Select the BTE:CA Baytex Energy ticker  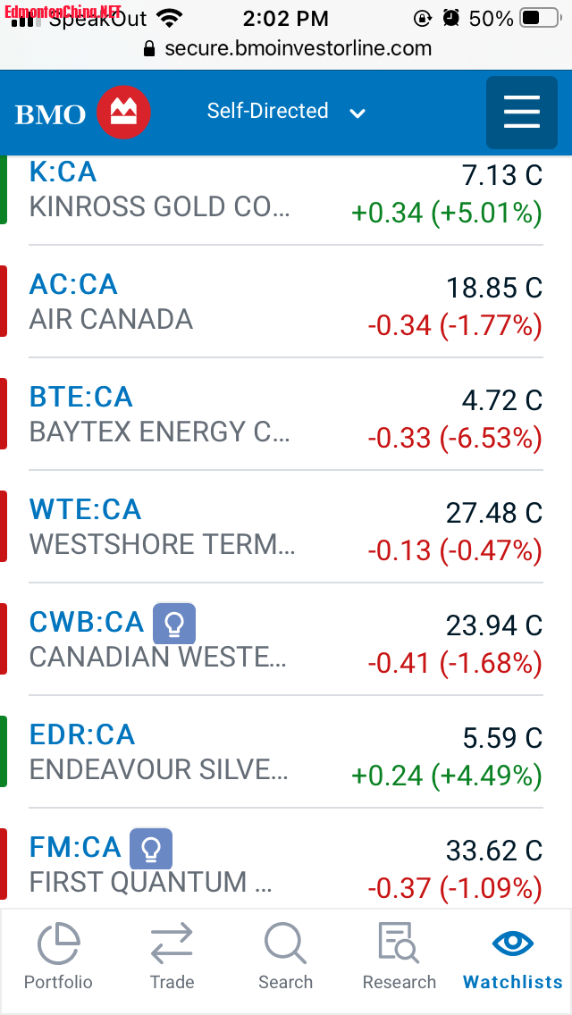(80, 398)
